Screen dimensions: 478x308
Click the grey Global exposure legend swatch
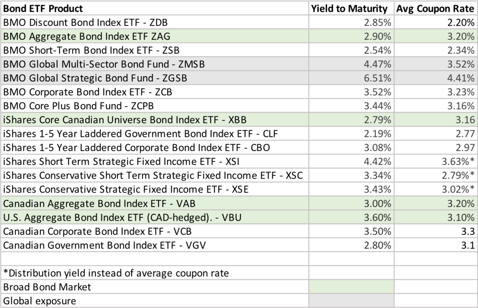click(x=351, y=301)
